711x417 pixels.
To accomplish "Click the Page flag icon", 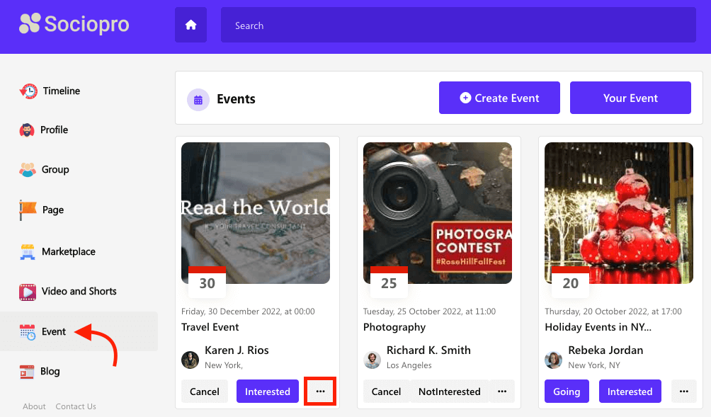I will 28,210.
